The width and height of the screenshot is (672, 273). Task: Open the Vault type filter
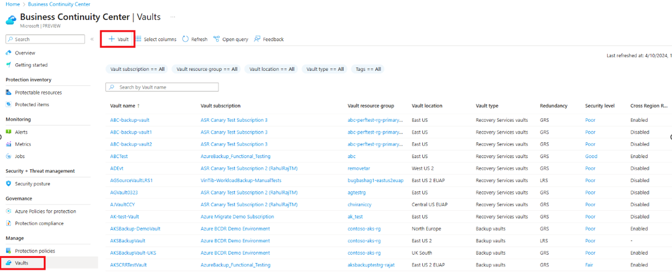pos(325,69)
